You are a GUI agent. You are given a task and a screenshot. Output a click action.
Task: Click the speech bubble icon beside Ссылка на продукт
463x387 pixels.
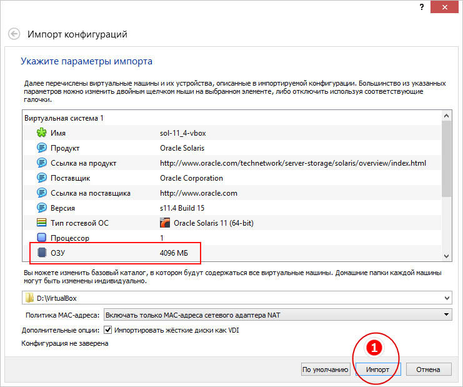point(42,163)
